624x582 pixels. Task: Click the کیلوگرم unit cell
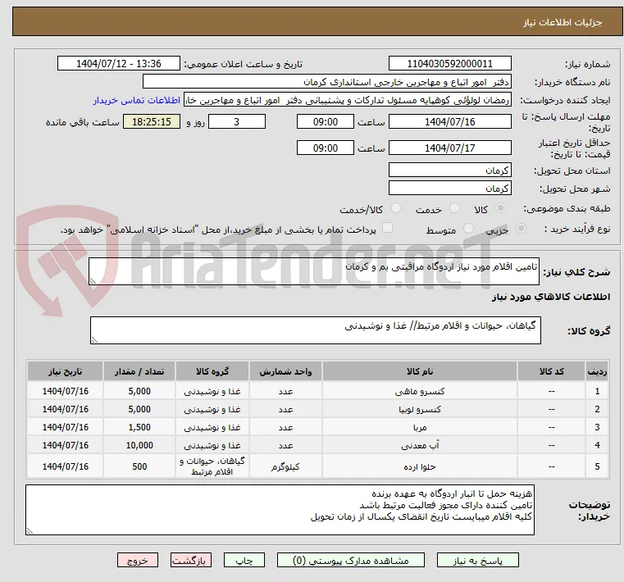[285, 466]
